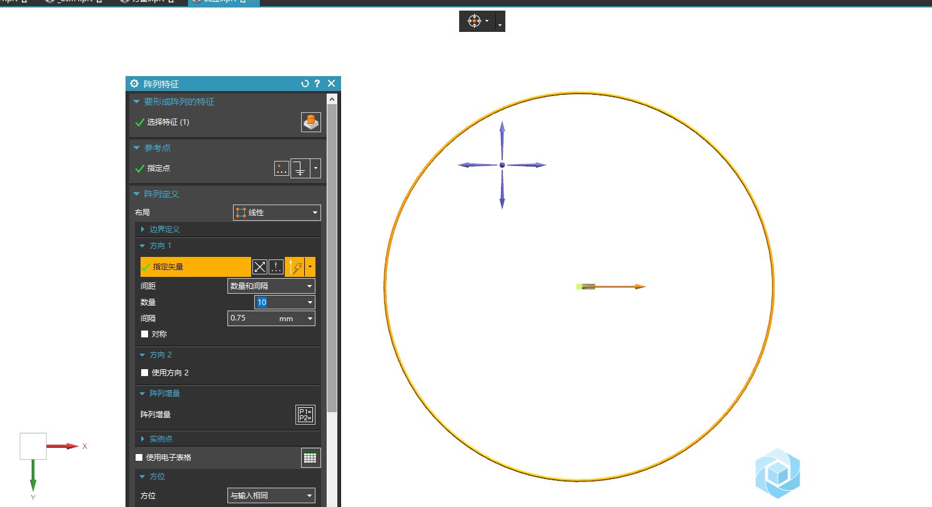Open the small arrow beside the snap point icon
Viewport: 932px width, 507px height.
tap(487, 21)
